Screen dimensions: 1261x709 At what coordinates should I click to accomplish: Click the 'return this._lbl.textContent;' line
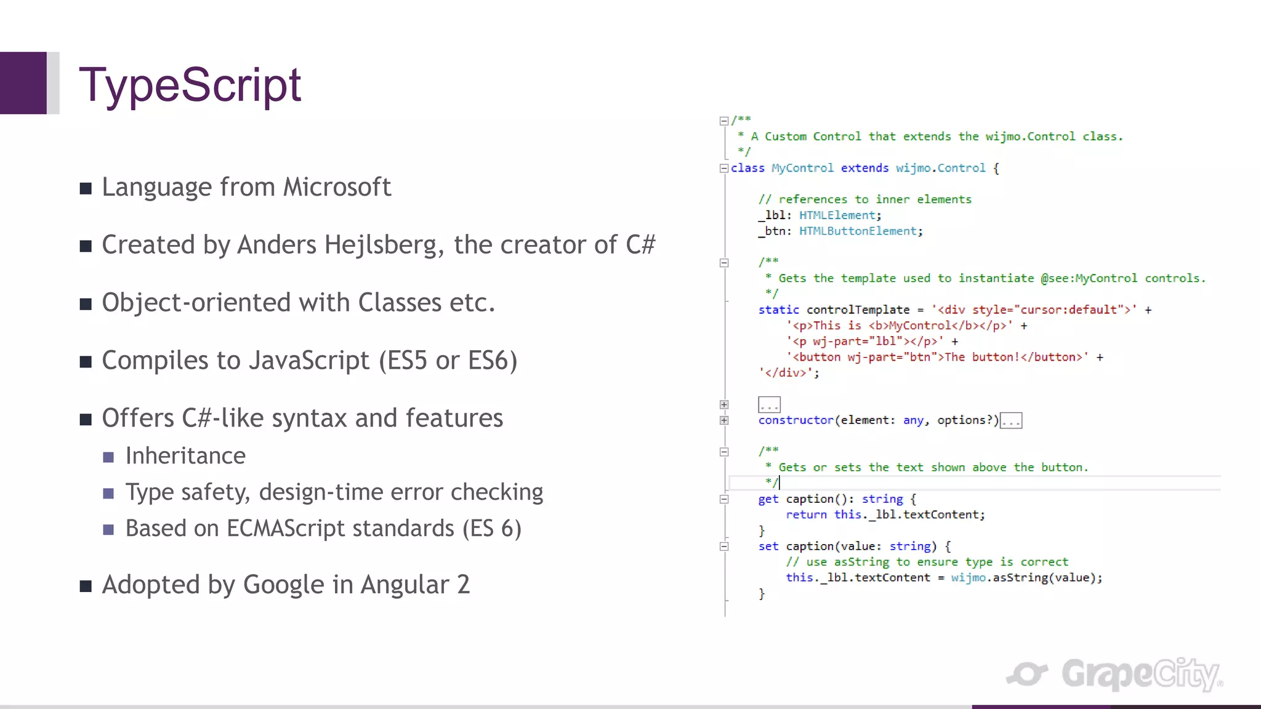click(x=885, y=515)
